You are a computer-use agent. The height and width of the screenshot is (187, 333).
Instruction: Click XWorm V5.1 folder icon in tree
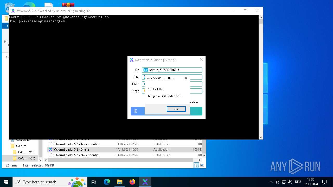(x=15, y=152)
